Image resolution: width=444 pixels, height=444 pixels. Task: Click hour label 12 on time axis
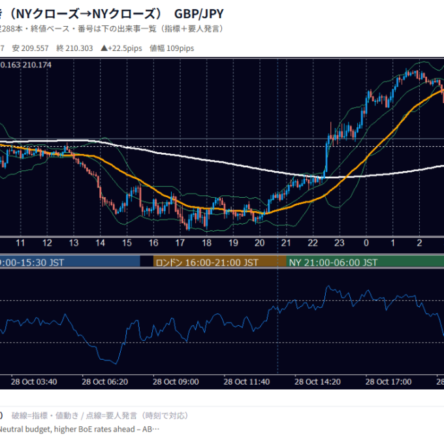47,243
